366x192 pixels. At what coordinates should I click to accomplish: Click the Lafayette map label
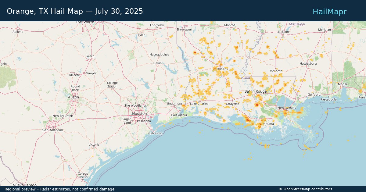click(x=232, y=104)
